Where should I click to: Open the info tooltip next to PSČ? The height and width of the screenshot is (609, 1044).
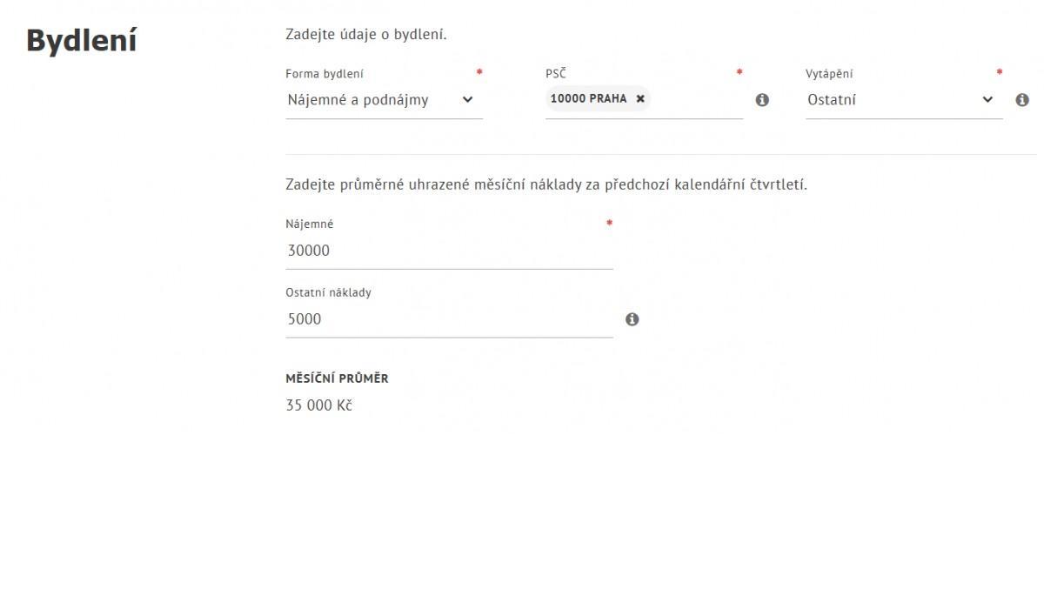(x=762, y=100)
